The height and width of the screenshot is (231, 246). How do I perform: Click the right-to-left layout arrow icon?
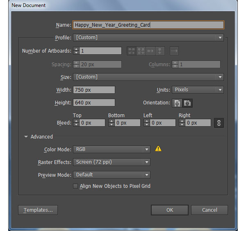coord(174,51)
